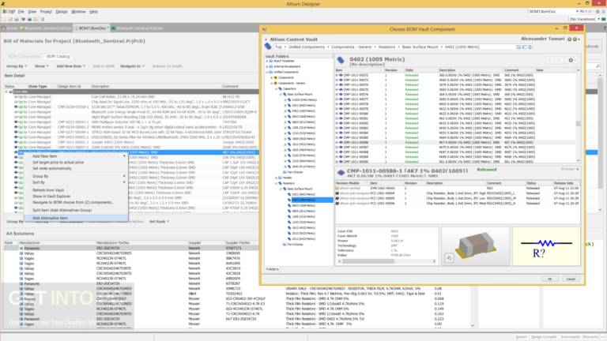This screenshot has height=341, width=607.
Task: Open Add New Item context submenu
Action: pos(76,156)
